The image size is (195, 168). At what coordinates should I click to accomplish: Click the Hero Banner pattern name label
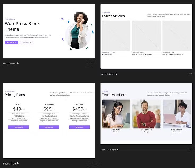[9, 63]
